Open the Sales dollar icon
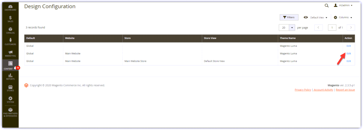The height and width of the screenshot is (130, 363). [x=10, y=18]
